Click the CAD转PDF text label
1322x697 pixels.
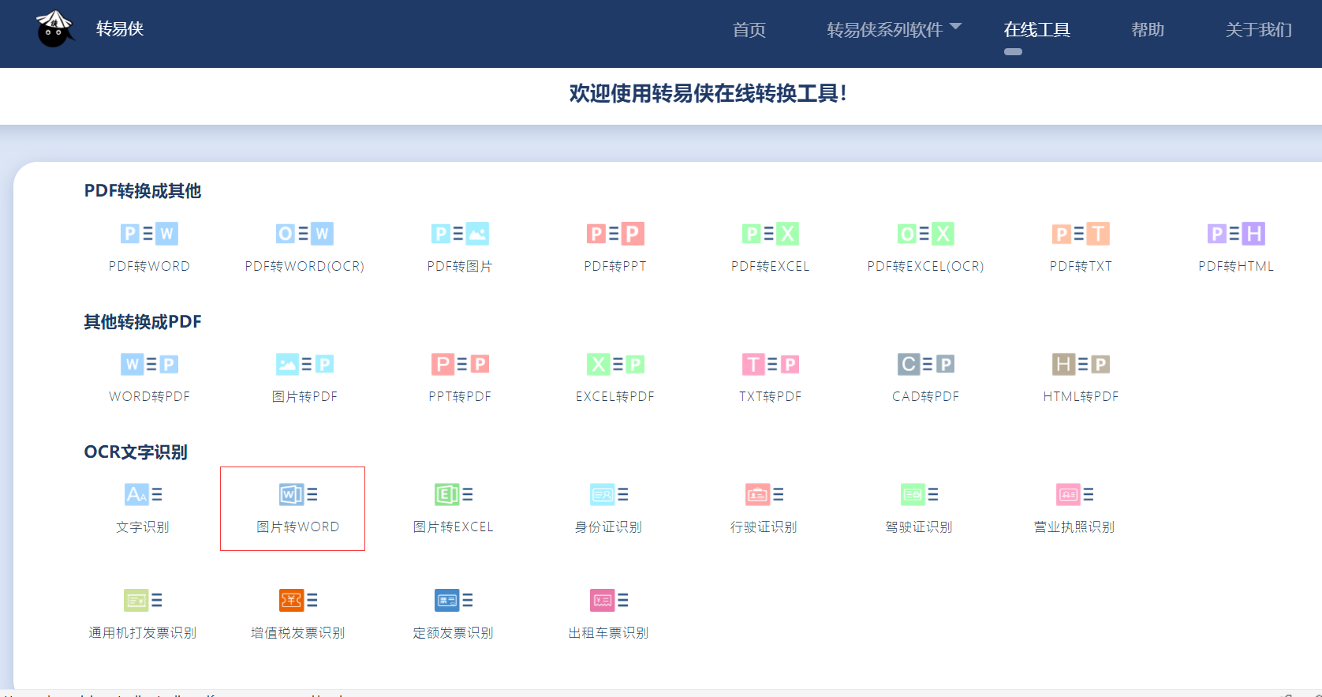pos(926,396)
